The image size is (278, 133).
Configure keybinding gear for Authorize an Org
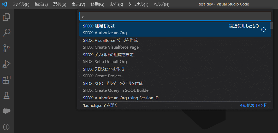(x=263, y=30)
